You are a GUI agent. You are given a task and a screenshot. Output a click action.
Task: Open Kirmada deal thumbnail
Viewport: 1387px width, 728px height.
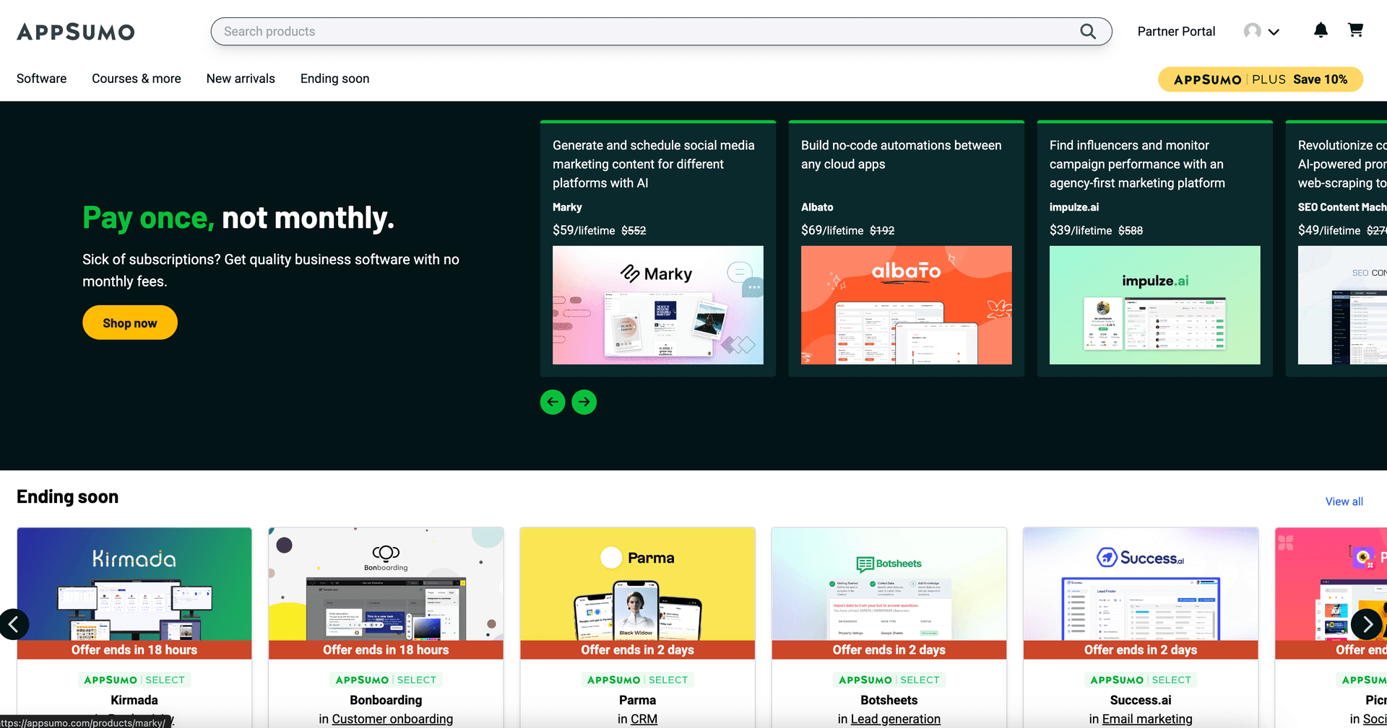(x=134, y=584)
